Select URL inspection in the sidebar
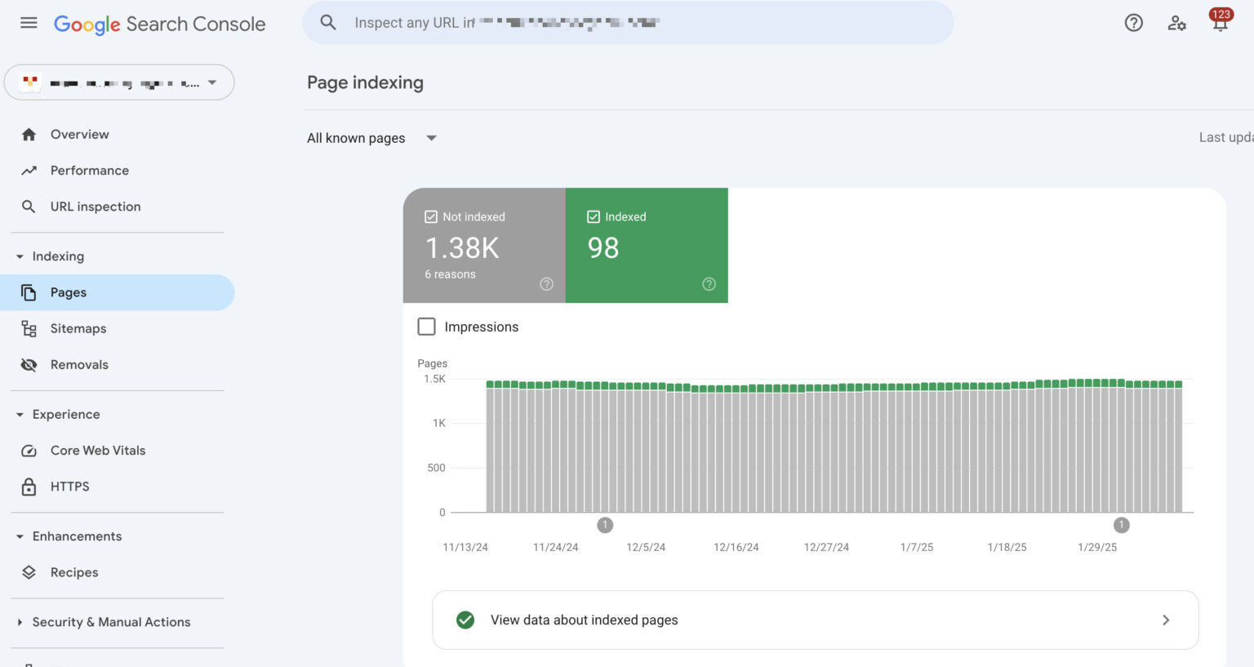 (95, 206)
